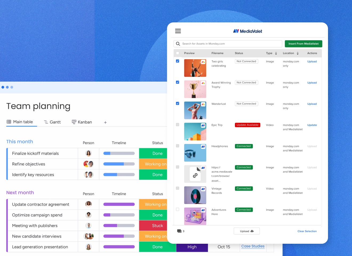Click MediaValet badge on Epic Trip thumbnail
Image resolution: width=352 pixels, height=256 pixels.
tap(203, 125)
